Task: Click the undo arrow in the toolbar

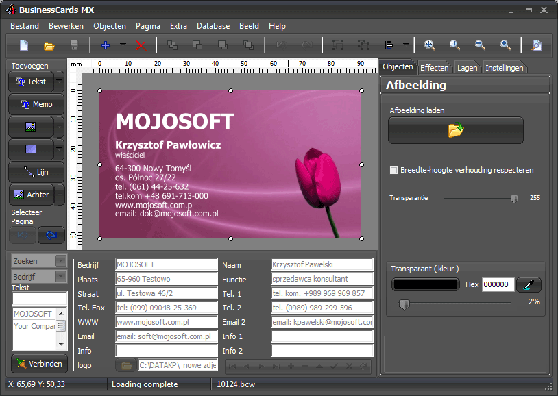Action: pyautogui.click(x=282, y=45)
